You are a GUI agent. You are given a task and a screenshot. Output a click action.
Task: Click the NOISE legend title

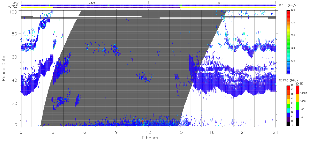click(x=299, y=83)
